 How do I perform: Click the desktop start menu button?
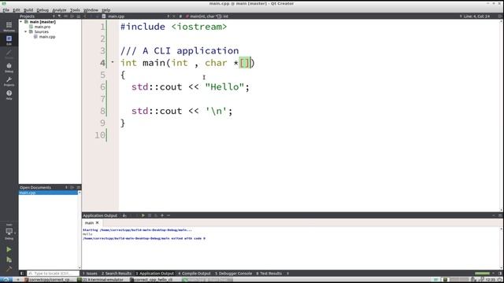tap(6, 280)
